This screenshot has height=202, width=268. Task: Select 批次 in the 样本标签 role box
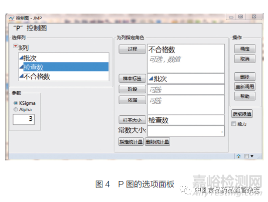158,79
